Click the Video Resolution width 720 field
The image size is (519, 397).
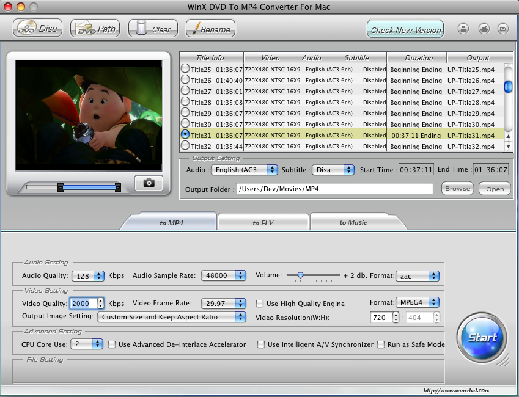pos(381,318)
